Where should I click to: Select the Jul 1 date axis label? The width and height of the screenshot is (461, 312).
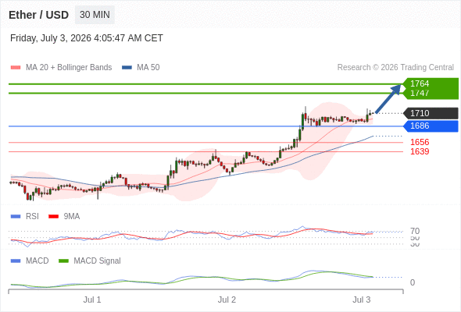tap(92, 300)
